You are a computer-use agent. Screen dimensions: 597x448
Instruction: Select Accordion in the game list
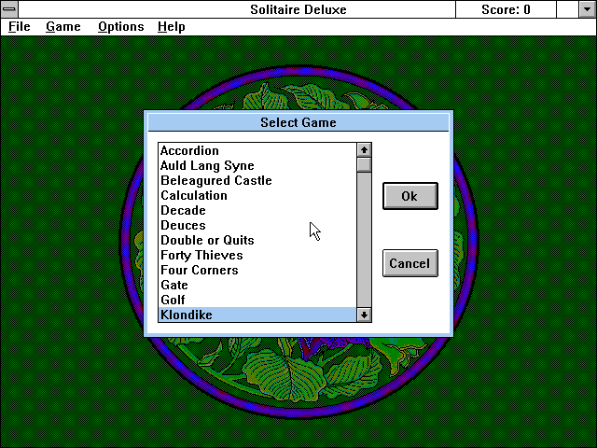click(257, 150)
